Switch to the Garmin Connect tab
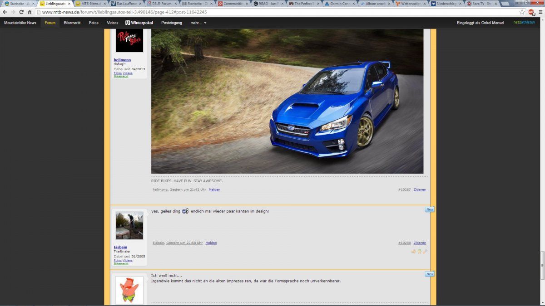This screenshot has width=545, height=306. (x=339, y=4)
